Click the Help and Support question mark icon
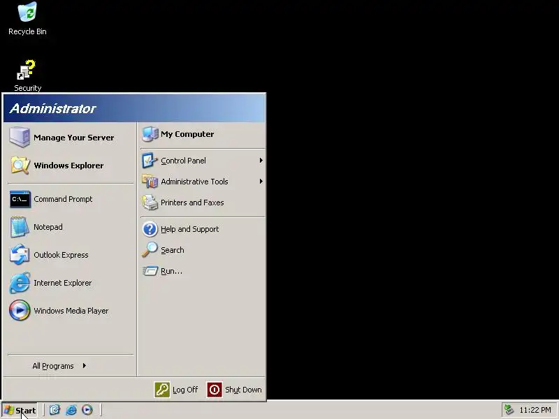559x419 pixels. coord(150,229)
